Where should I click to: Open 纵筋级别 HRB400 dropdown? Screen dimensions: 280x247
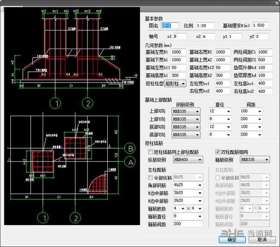click(x=188, y=160)
